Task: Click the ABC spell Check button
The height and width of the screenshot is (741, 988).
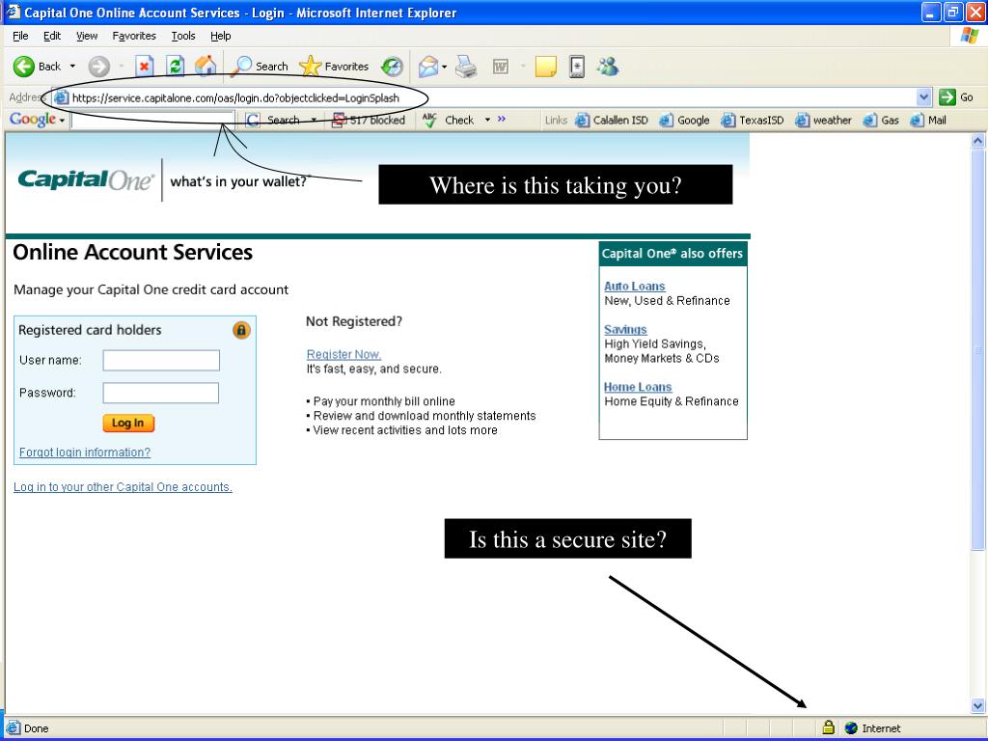Action: (x=448, y=120)
